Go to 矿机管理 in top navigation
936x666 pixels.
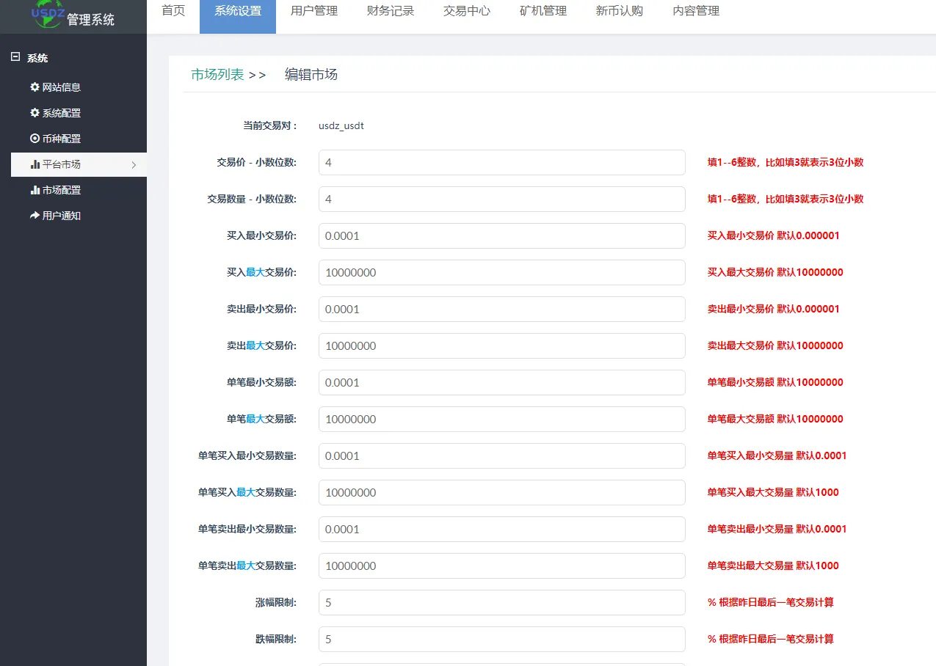[x=542, y=11]
